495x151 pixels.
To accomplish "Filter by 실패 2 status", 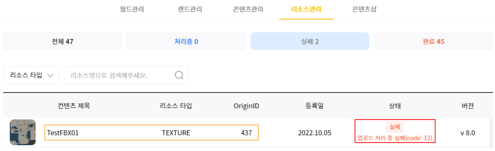I will 310,41.
